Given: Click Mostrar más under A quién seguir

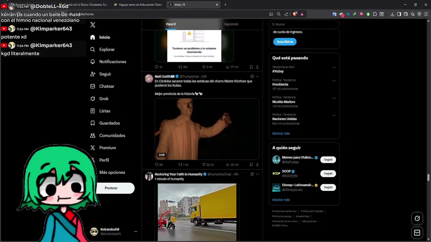Looking at the screenshot, I should (x=281, y=200).
